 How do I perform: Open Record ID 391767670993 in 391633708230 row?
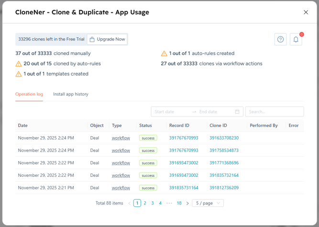tap(184, 138)
